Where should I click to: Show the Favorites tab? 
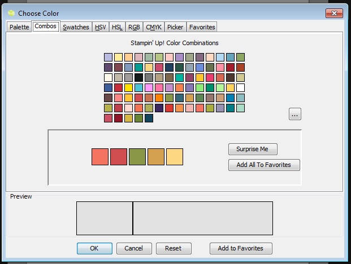click(x=202, y=27)
